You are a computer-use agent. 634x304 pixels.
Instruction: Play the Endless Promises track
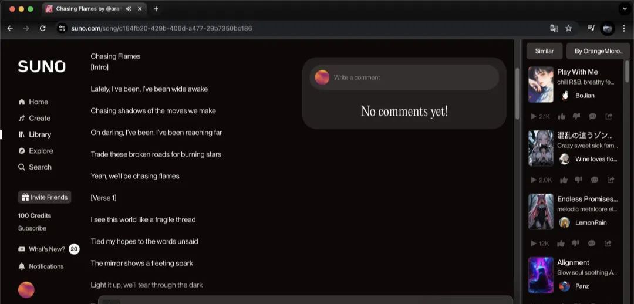(533, 243)
